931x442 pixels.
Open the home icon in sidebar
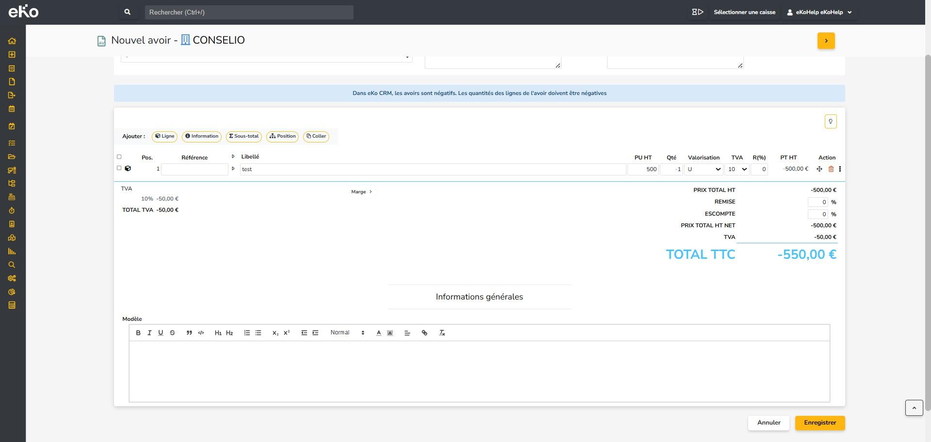point(12,41)
